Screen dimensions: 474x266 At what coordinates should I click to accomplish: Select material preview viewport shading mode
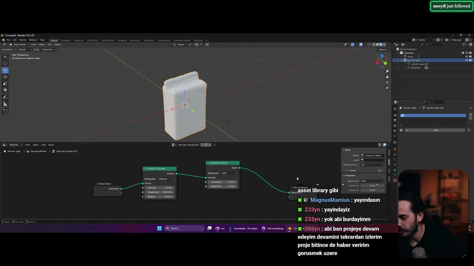click(381, 44)
